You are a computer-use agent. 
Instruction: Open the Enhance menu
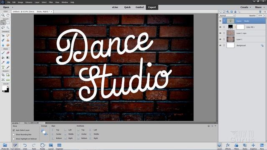[29, 2]
